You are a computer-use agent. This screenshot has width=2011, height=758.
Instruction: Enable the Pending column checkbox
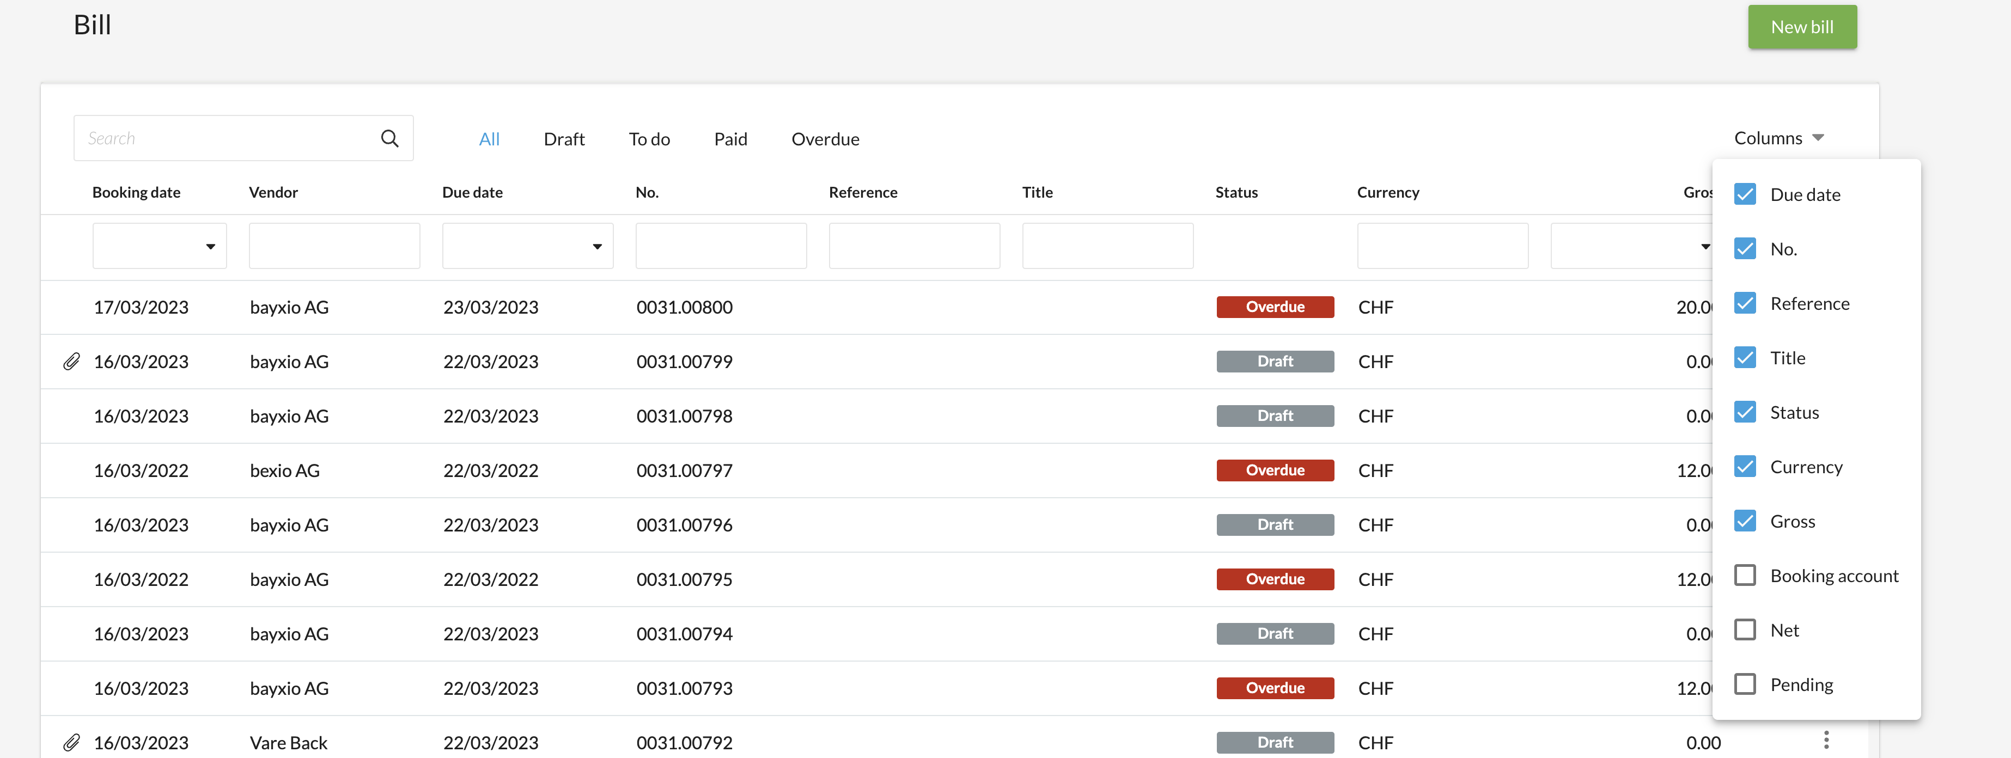tap(1745, 684)
